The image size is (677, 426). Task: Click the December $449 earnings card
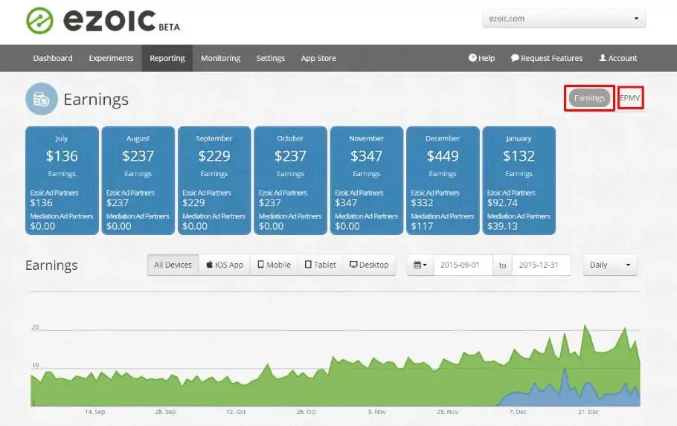coord(443,181)
